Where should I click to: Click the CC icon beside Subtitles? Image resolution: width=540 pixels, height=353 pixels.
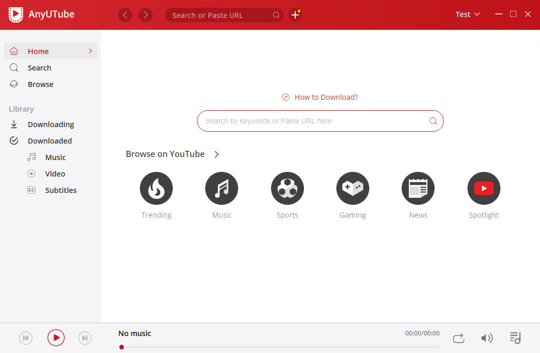point(31,190)
